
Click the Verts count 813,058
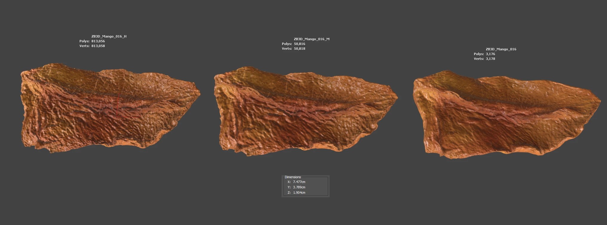point(98,46)
